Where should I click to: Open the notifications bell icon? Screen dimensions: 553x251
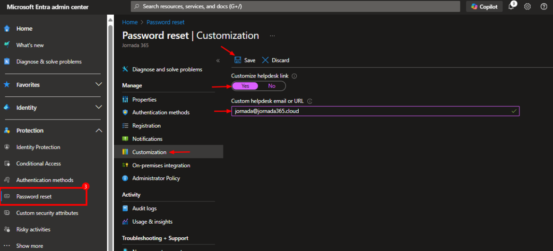tap(511, 7)
